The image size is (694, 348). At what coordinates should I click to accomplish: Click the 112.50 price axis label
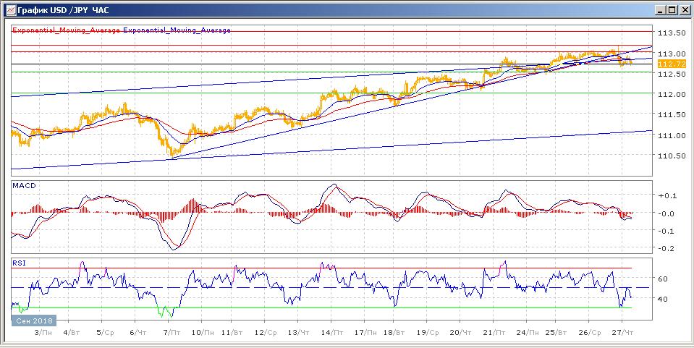click(x=672, y=74)
